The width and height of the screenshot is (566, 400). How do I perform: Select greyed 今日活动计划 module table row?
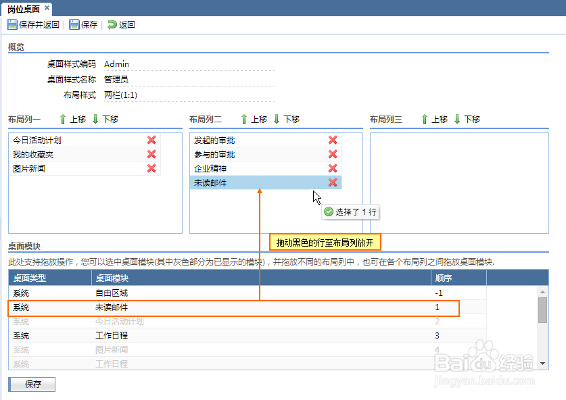247,322
